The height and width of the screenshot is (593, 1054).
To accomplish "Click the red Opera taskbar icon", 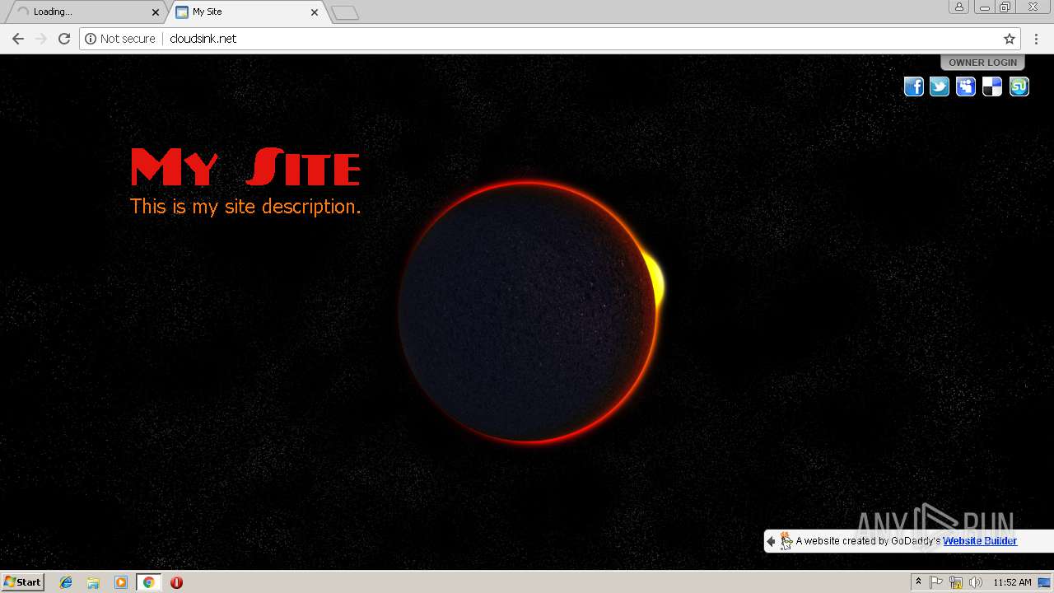I will pos(176,582).
